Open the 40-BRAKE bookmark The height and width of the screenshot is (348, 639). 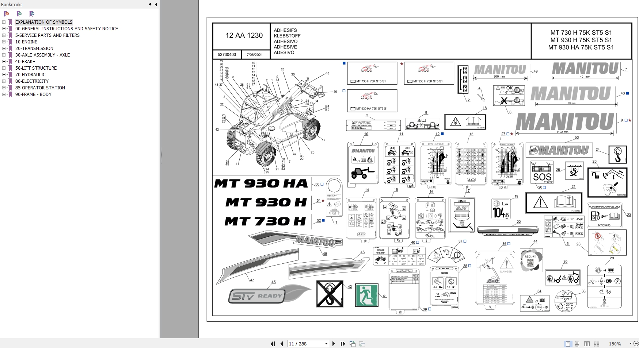coord(25,62)
